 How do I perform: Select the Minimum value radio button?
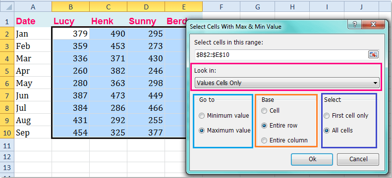[x=202, y=116]
